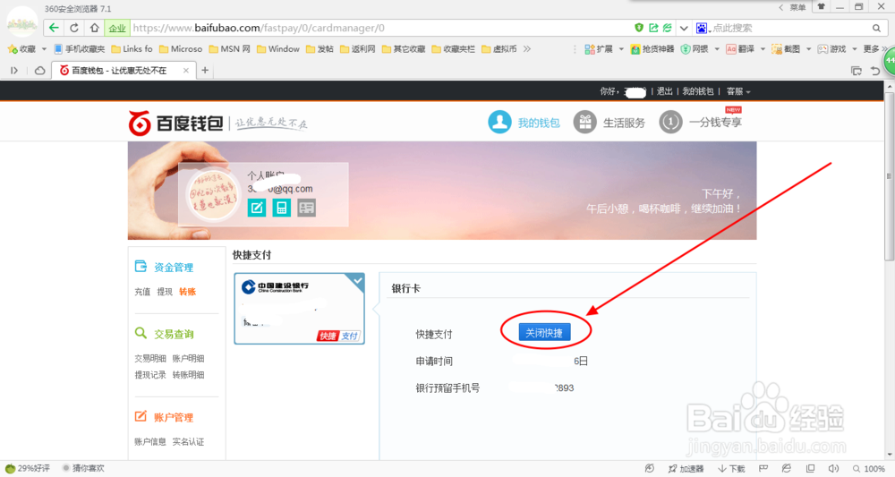Click 提现 withdraw link
Image resolution: width=895 pixels, height=477 pixels.
tap(165, 292)
